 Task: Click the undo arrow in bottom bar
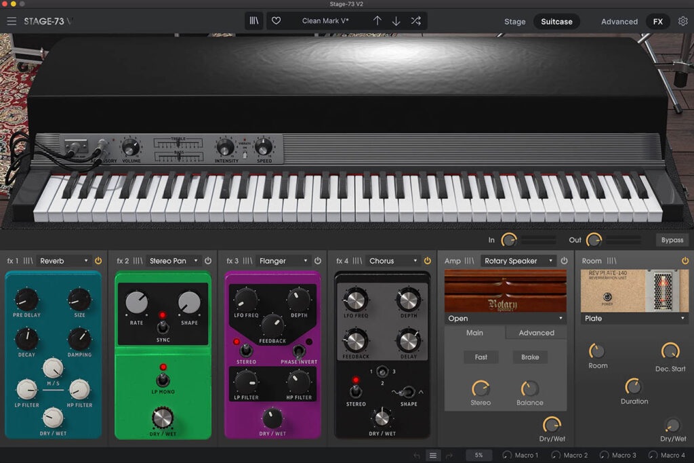coord(417,455)
